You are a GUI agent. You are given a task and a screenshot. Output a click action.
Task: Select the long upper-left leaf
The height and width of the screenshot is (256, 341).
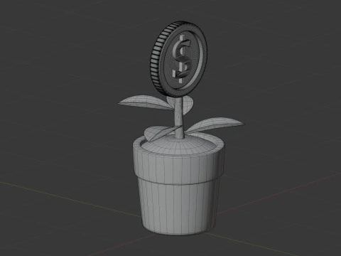146,102
